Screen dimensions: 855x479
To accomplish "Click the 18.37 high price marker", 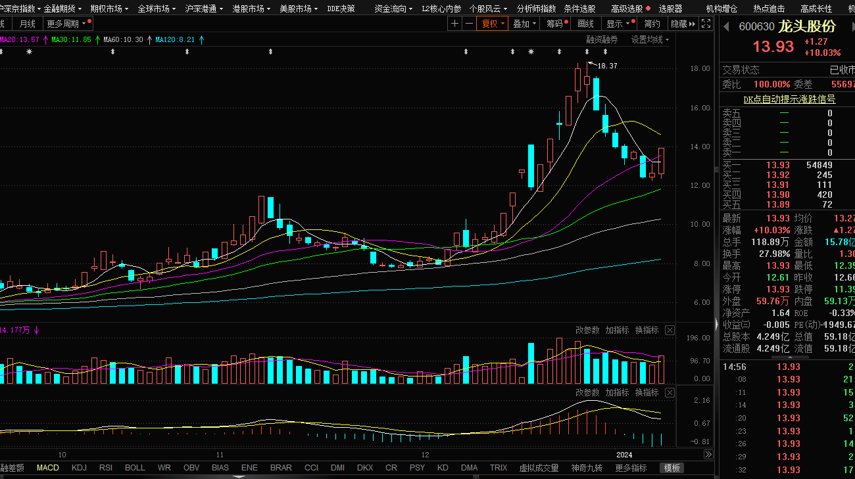I will click(x=606, y=66).
